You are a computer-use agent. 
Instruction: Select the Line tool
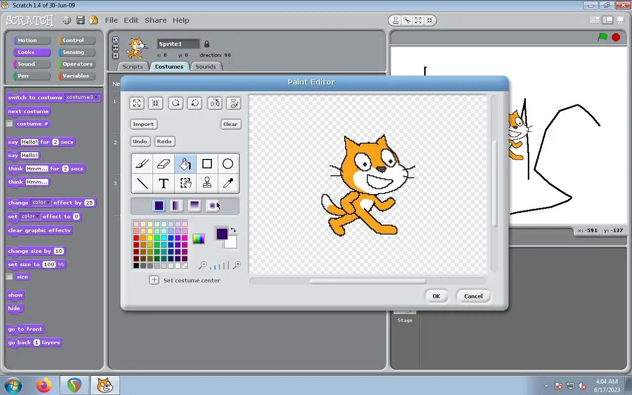click(x=142, y=184)
